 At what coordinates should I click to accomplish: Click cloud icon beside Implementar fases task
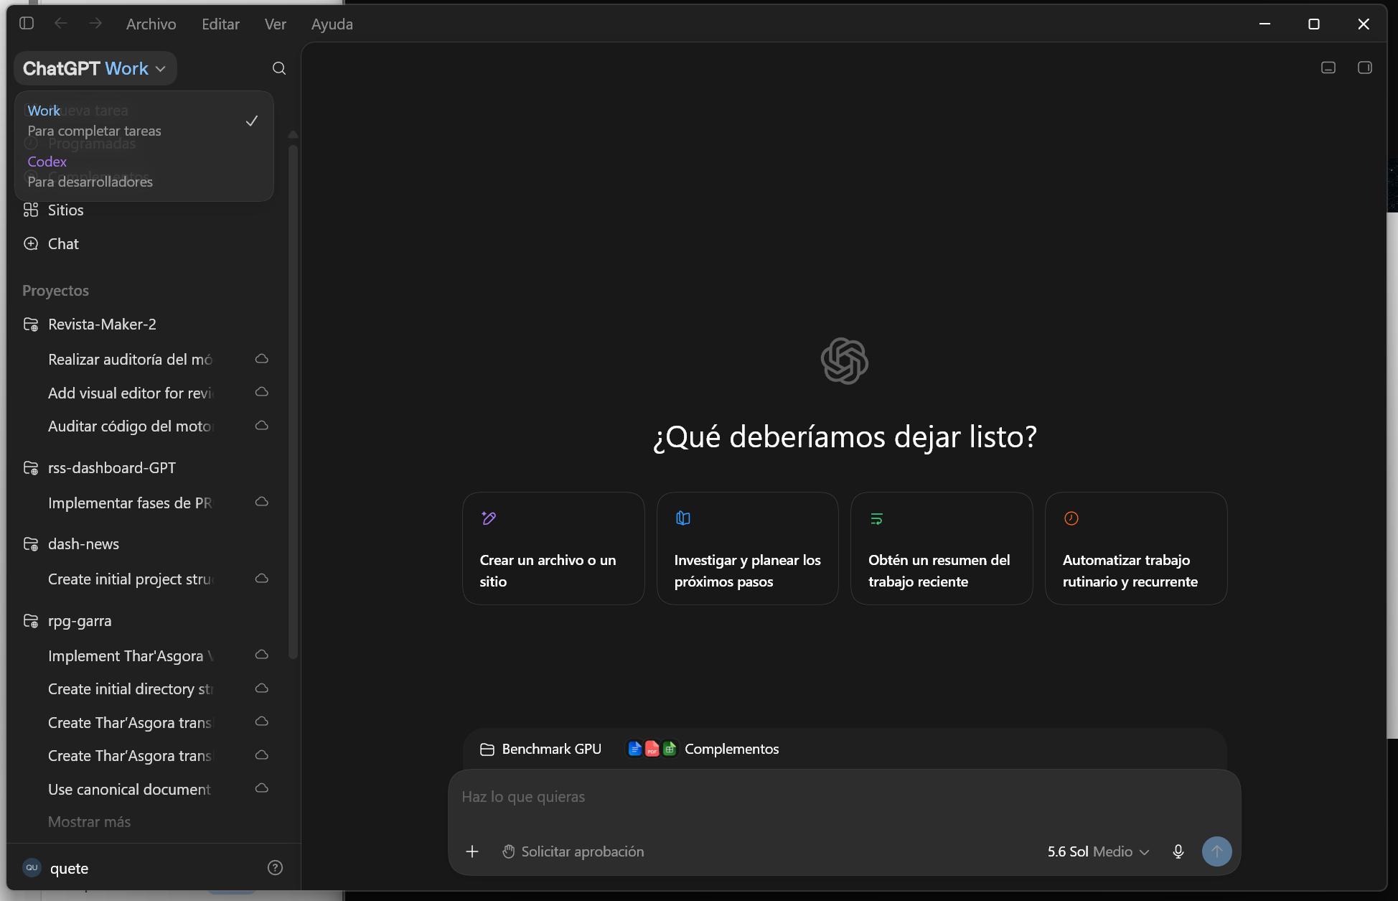pyautogui.click(x=262, y=501)
